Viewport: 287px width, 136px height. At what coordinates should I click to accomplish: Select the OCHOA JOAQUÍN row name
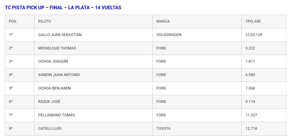[53, 61]
